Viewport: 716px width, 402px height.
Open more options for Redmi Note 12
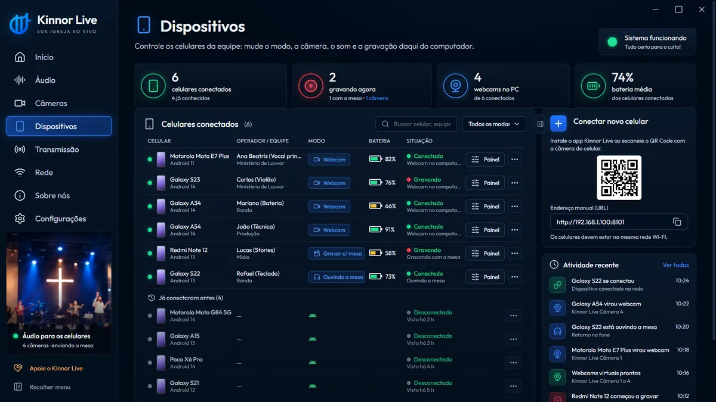pyautogui.click(x=513, y=254)
